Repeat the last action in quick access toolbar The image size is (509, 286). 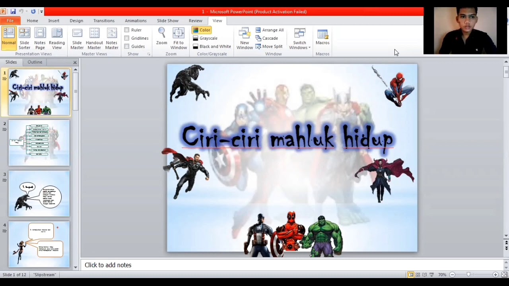(x=33, y=12)
